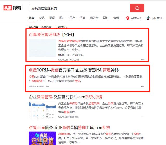Click the 抖音 note icon
166x145 pixels.
click(x=148, y=18)
